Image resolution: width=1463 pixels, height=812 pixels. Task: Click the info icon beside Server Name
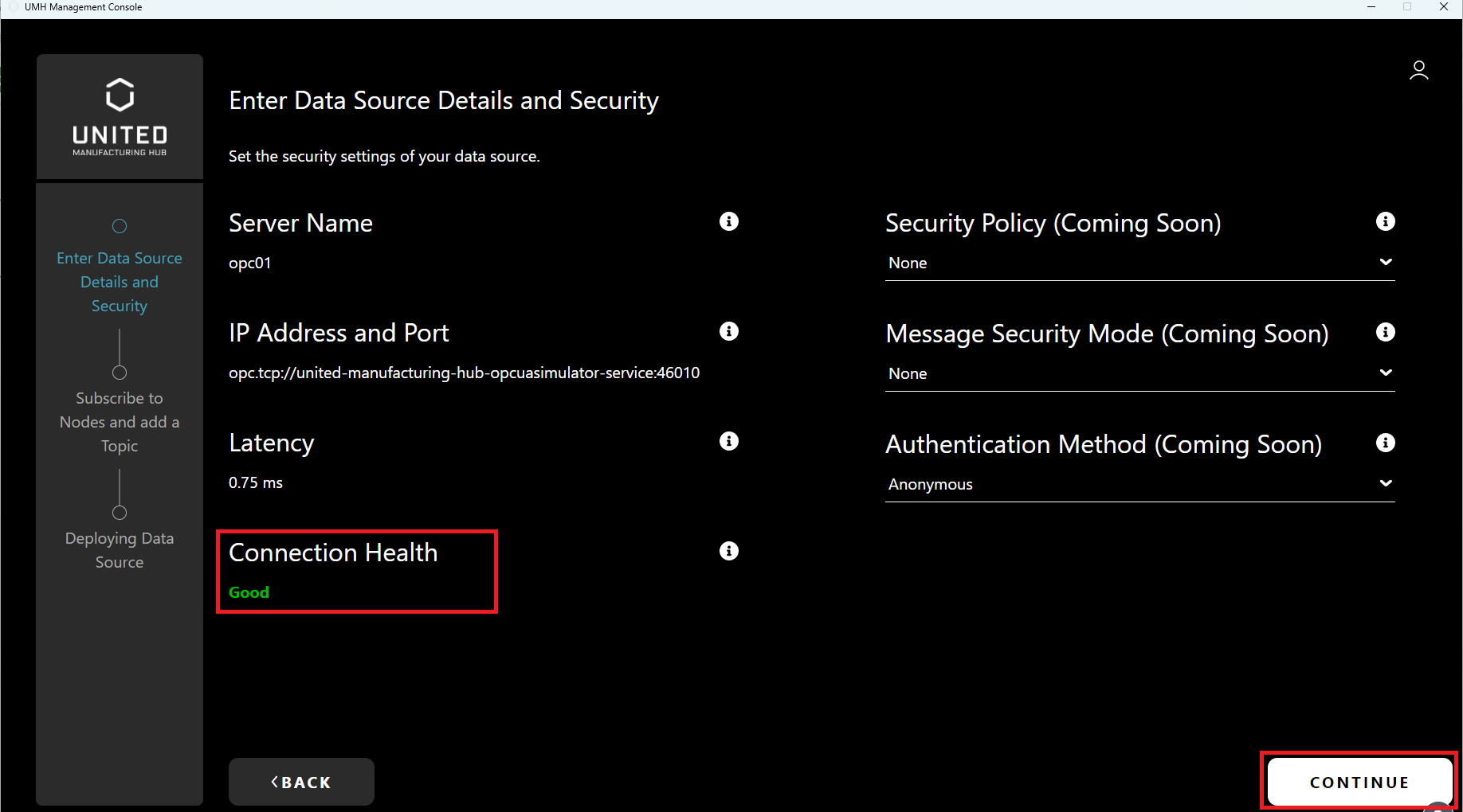click(728, 221)
